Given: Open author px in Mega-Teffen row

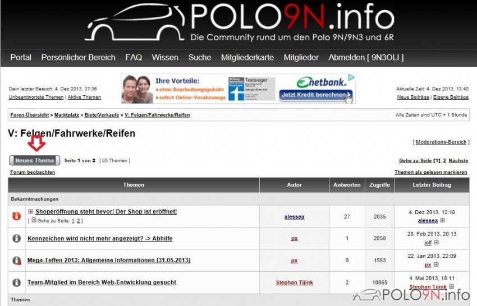Looking at the screenshot, I should click(294, 261).
